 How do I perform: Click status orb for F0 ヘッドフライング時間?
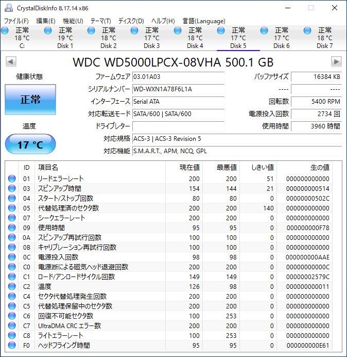pyautogui.click(x=12, y=345)
